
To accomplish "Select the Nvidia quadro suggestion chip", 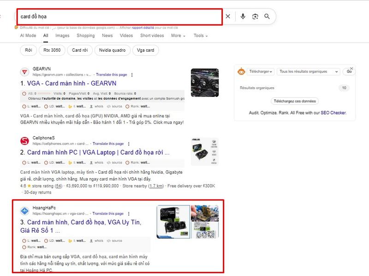I will coord(112,50).
